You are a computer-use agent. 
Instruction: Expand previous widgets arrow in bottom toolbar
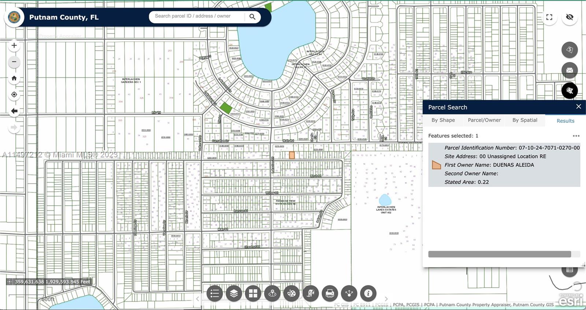click(x=197, y=299)
